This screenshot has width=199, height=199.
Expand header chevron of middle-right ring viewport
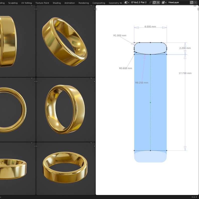91,78
